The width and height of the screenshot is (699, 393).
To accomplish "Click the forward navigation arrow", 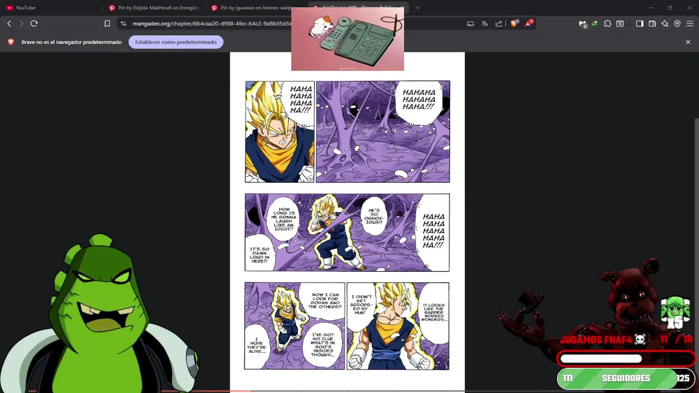I will coord(21,23).
